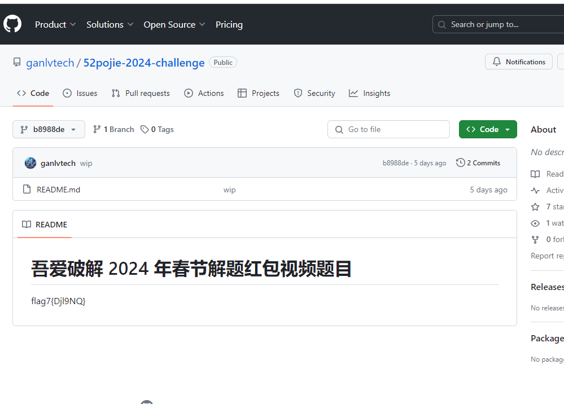This screenshot has height=404, width=564.
Task: Open the wip commit for README.md
Action: (x=229, y=190)
